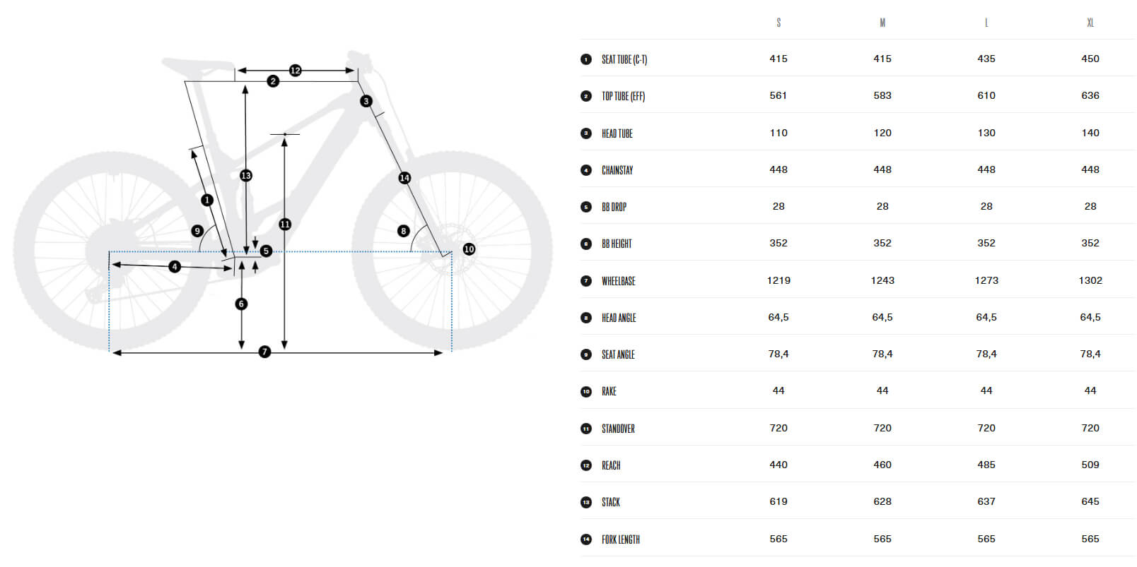1137x567 pixels.
Task: Click the number 13 stack marker on diagram
Action: click(x=246, y=175)
